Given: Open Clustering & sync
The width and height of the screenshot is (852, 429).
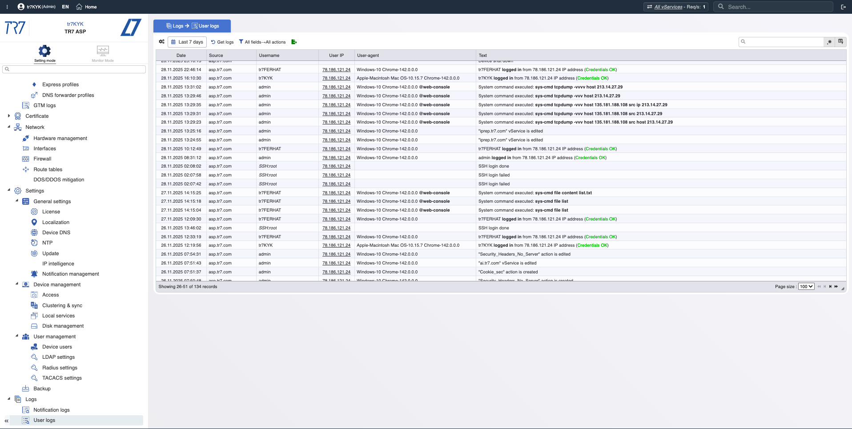Looking at the screenshot, I should [62, 305].
